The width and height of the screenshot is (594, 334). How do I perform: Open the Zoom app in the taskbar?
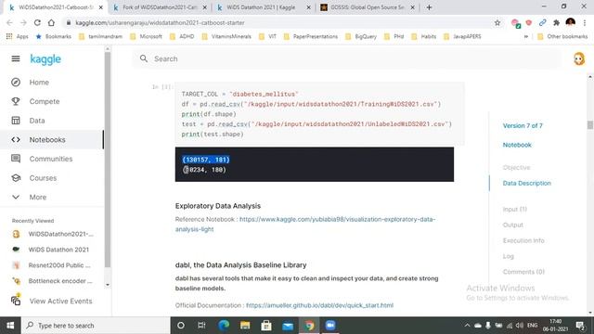coord(330,326)
